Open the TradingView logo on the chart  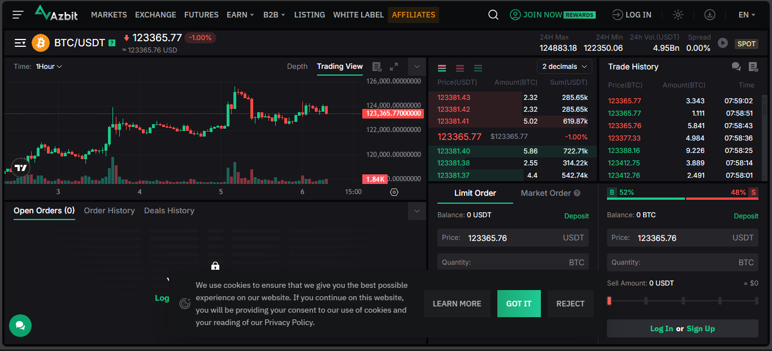click(x=20, y=168)
